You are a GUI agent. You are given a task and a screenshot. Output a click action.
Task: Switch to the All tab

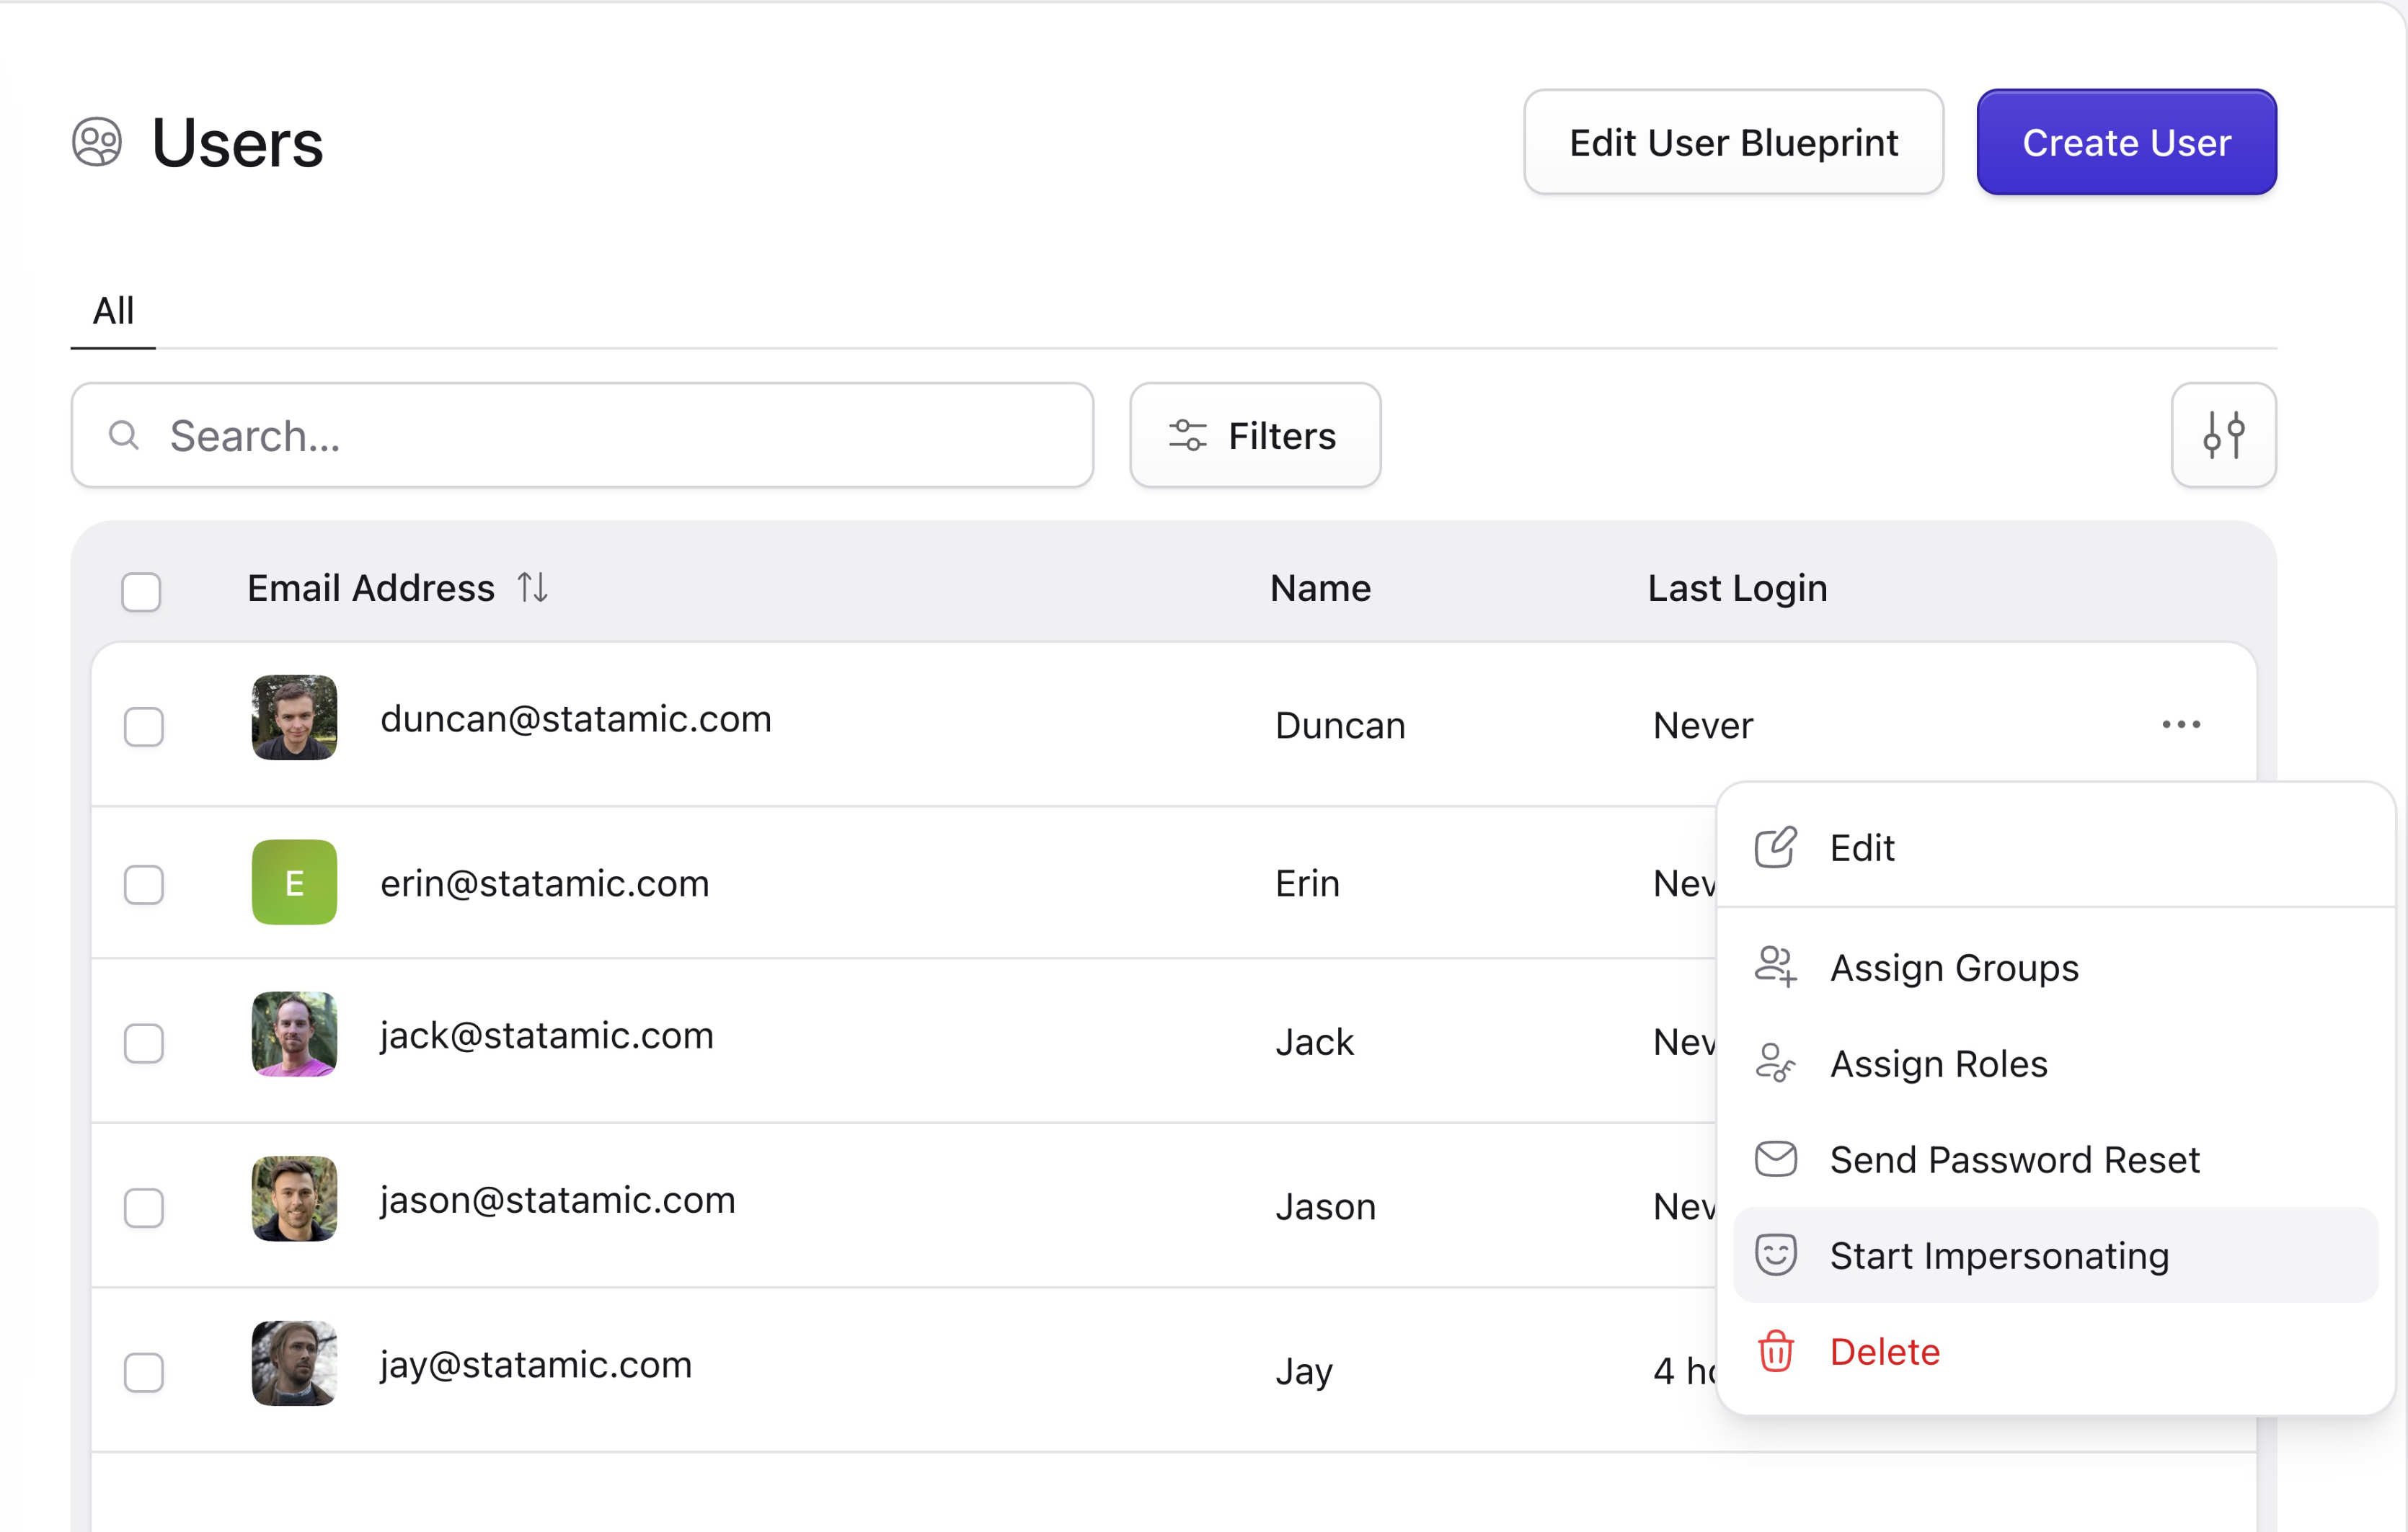point(113,311)
